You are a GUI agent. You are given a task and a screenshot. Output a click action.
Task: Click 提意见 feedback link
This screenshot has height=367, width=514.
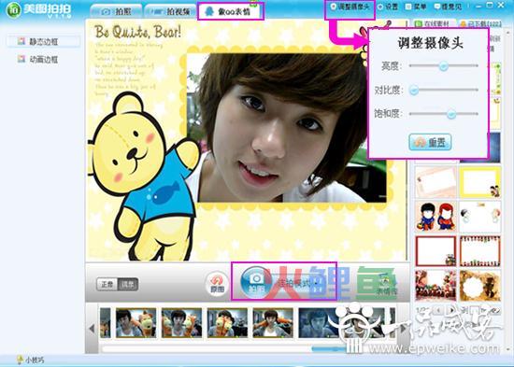[448, 7]
